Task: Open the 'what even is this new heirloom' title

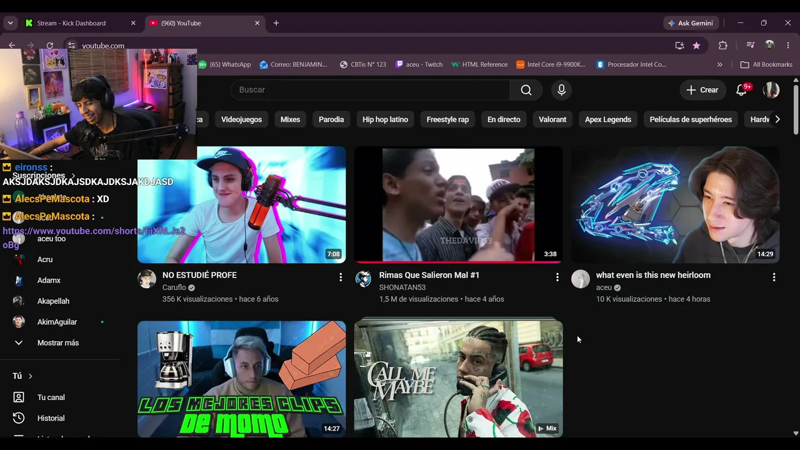Action: point(653,275)
